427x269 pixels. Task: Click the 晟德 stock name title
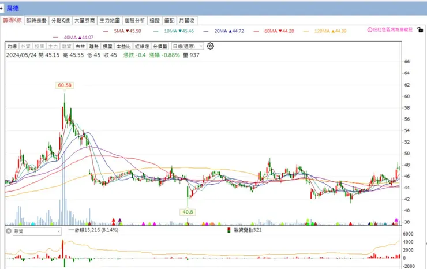(x=13, y=8)
